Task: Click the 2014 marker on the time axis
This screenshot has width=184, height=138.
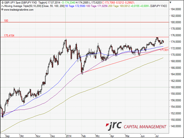Action: click(69, 136)
